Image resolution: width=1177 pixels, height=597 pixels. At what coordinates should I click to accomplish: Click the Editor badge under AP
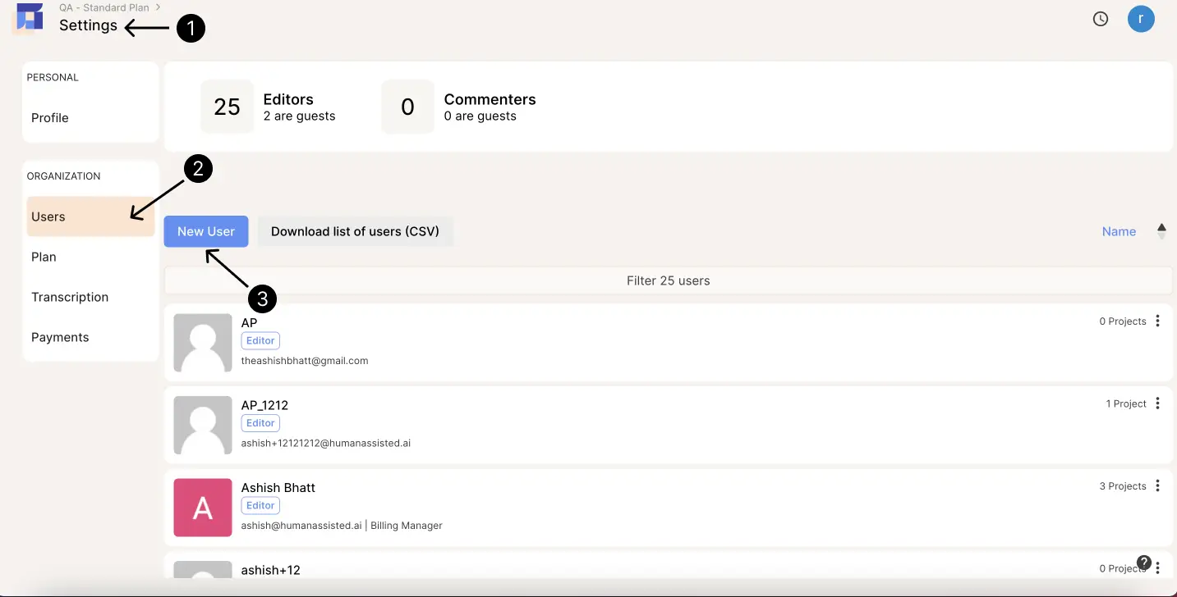(x=260, y=340)
